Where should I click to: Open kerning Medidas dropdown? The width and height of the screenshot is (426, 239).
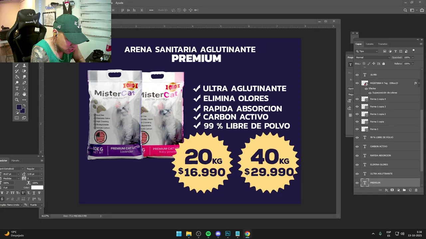coord(12,178)
